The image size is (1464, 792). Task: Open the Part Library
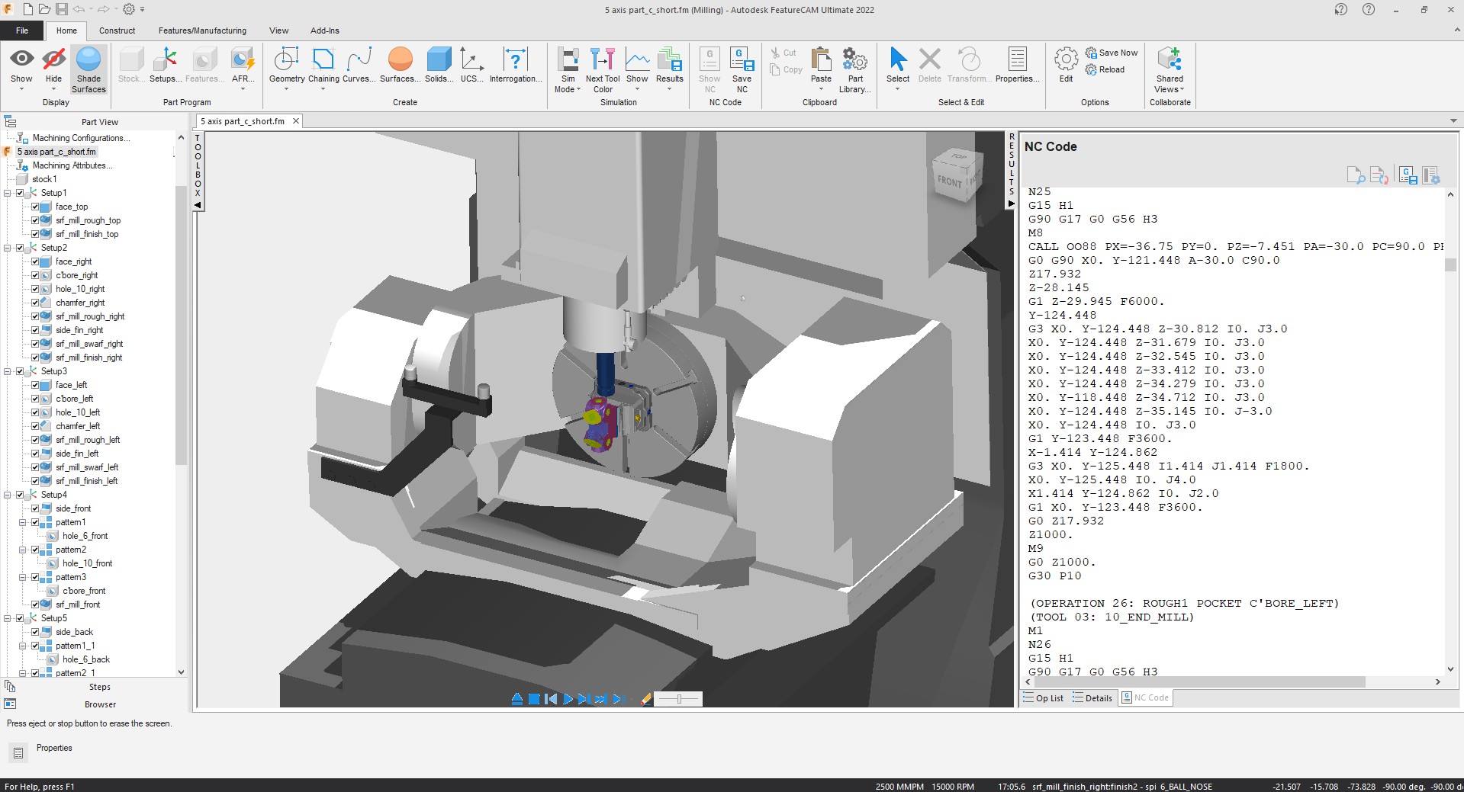pos(855,70)
